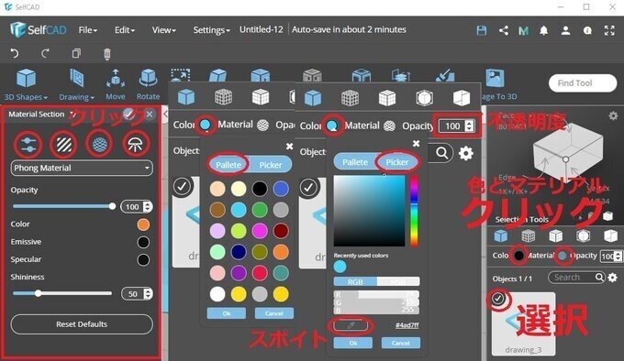Click the trash delete icon
The width and height of the screenshot is (624, 361).
point(107,54)
